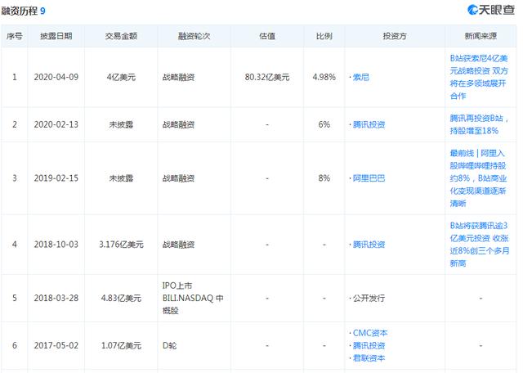Click the 3.176亿美元 amount cell

(x=121, y=245)
